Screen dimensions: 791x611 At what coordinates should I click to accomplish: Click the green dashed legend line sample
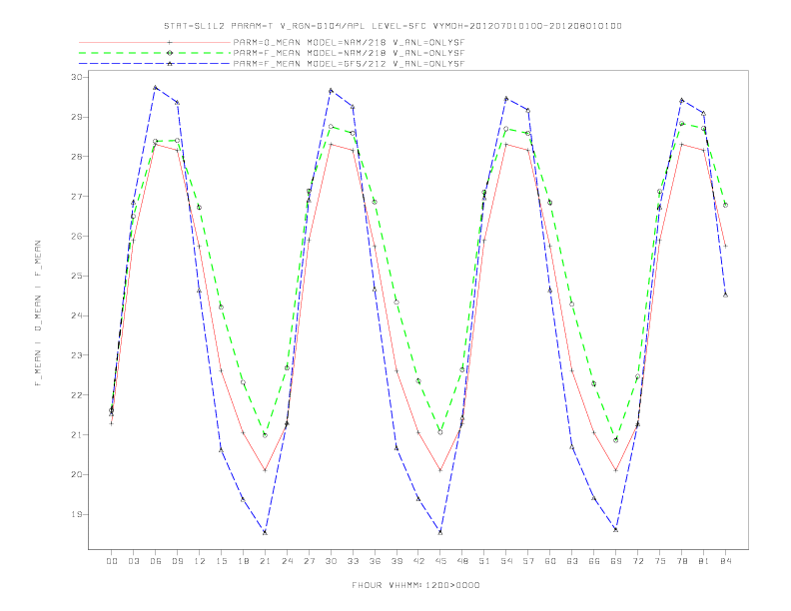(x=155, y=53)
